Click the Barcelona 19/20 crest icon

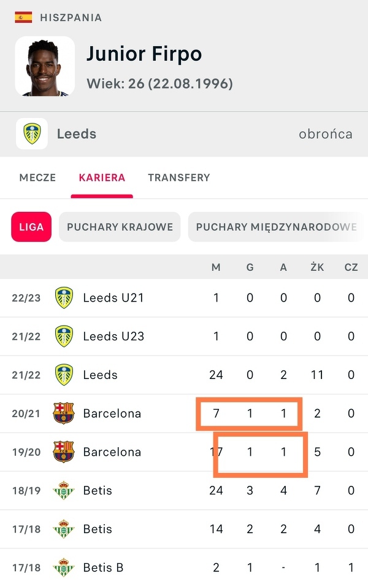point(64,452)
